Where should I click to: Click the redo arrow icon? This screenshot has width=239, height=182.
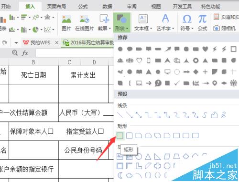pyautogui.click(x=5, y=42)
